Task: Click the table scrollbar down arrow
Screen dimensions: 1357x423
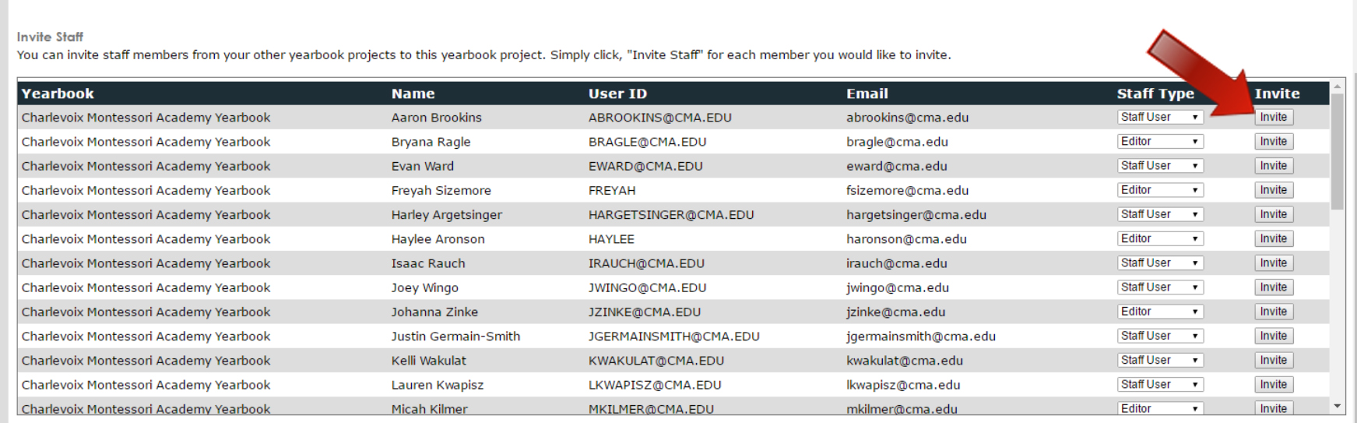Action: (1338, 407)
